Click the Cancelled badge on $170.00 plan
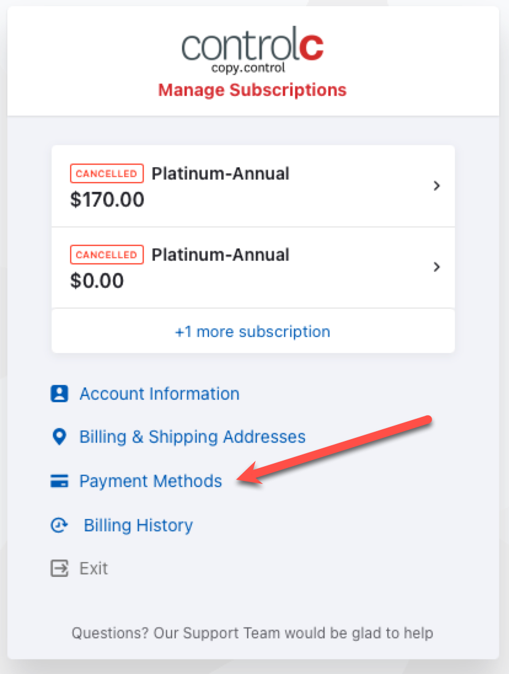 point(106,173)
